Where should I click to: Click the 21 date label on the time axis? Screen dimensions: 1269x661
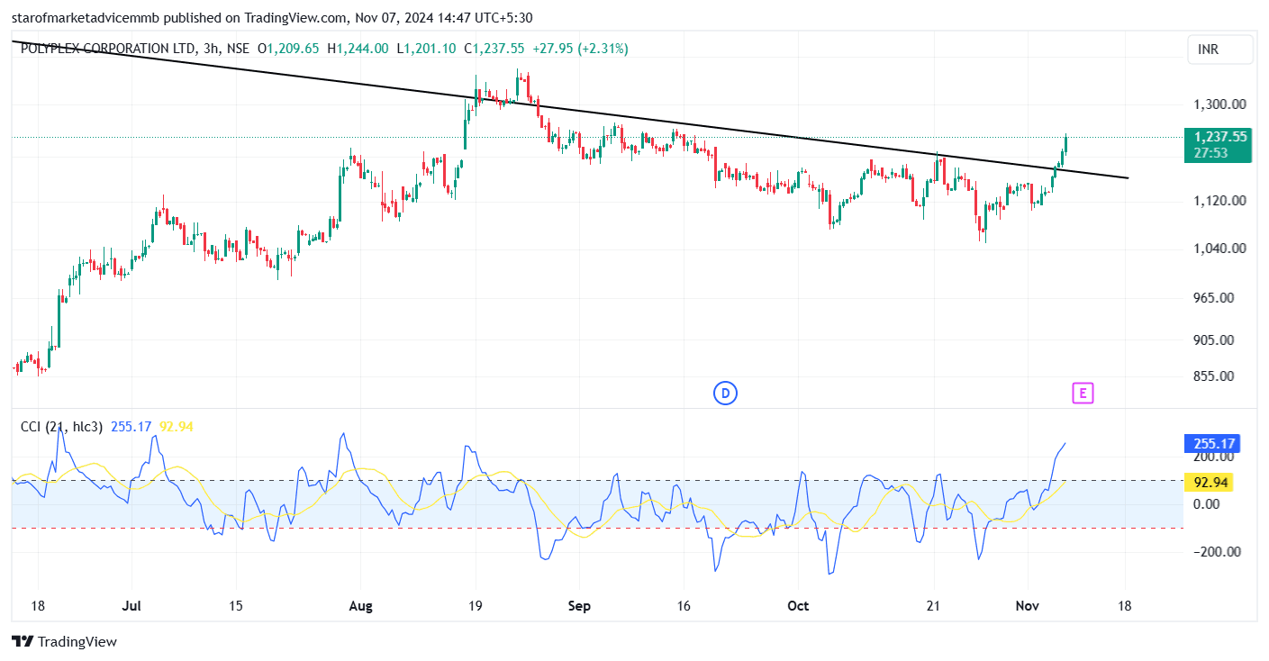[933, 606]
